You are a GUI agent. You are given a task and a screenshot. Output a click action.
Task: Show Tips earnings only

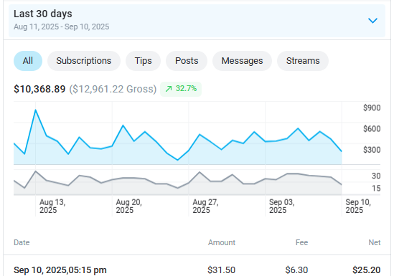[143, 61]
